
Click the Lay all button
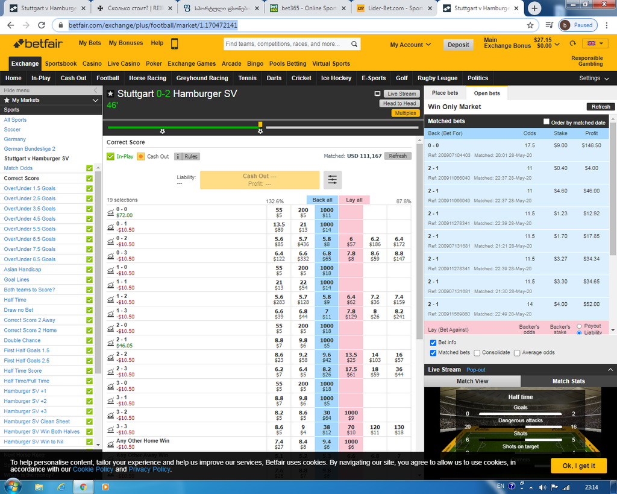click(x=354, y=200)
